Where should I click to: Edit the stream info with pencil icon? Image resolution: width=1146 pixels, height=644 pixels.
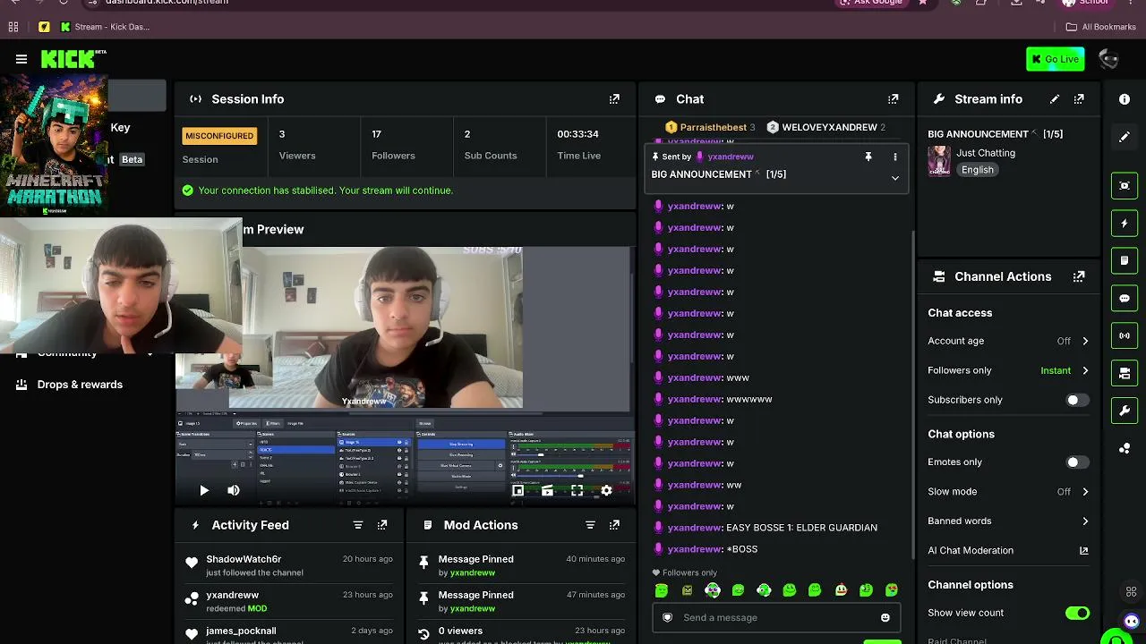pyautogui.click(x=1055, y=99)
